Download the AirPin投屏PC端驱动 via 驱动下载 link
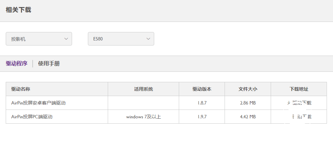Image resolution: width=333 pixels, height=150 pixels. coord(302,117)
